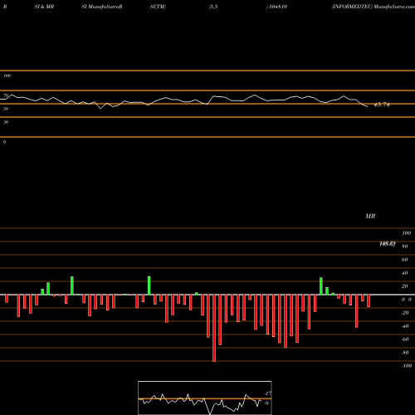
Task: Click the mini preview chart thumbnail
Action: point(205,398)
